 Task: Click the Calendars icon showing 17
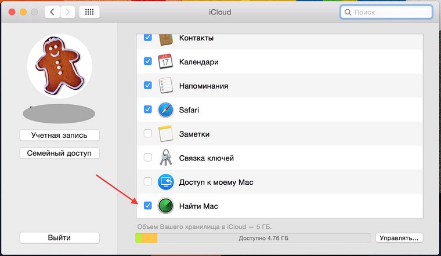tap(165, 61)
